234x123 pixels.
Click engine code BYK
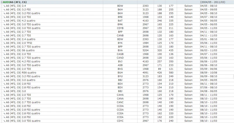point(120,43)
